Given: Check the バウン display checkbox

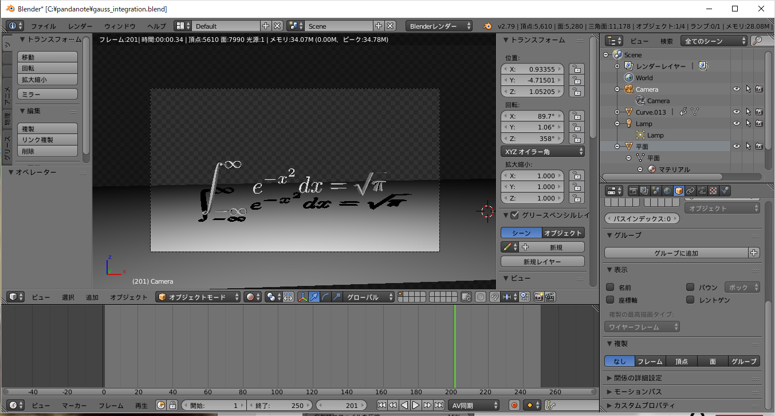Looking at the screenshot, I should click(690, 287).
